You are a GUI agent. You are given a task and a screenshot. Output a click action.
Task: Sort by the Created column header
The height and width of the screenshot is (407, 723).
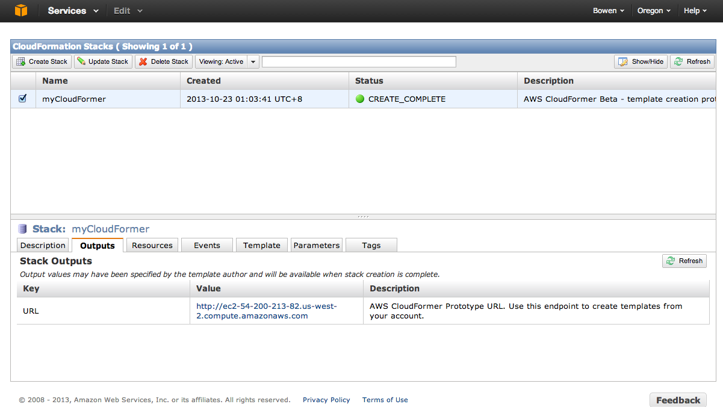[x=264, y=81]
